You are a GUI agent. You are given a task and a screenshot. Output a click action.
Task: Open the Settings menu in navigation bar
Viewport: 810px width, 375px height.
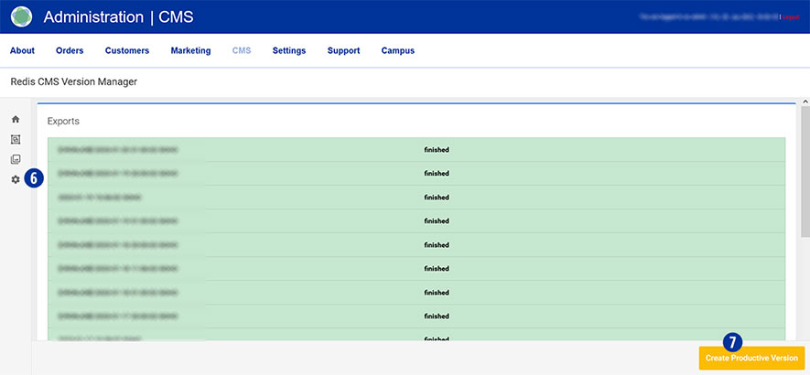pos(289,51)
